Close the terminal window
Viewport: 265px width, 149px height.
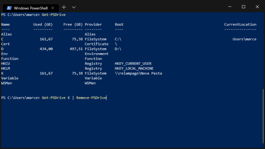click(x=257, y=7)
